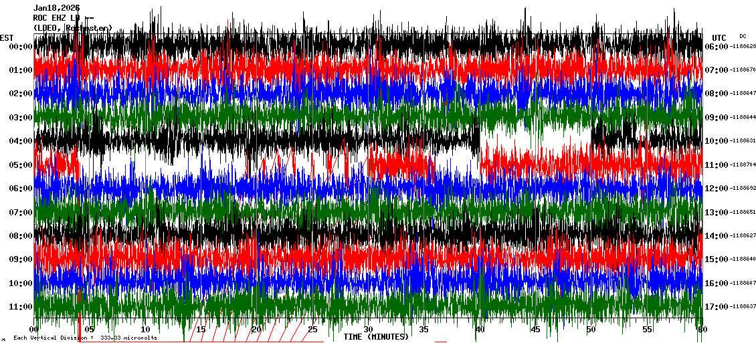Select DC value -1188670
This screenshot has height=347, width=756.
[x=743, y=70]
